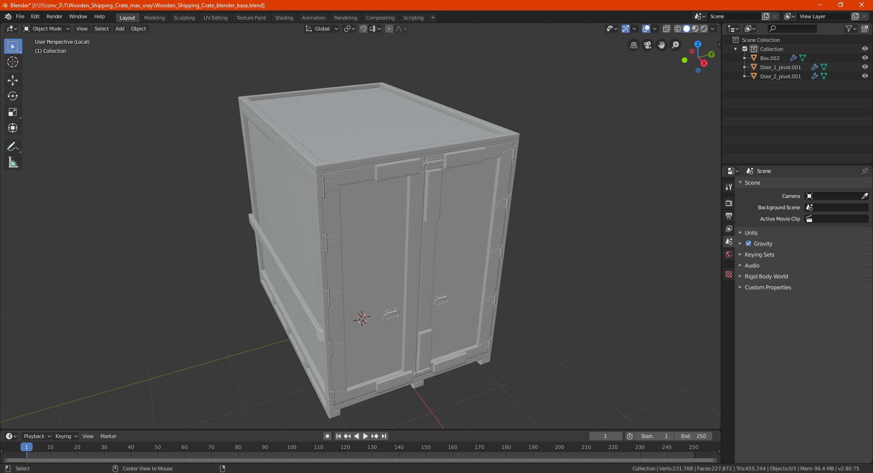Viewport: 873px width, 473px height.
Task: Open the Texture properties tab
Action: point(729,274)
